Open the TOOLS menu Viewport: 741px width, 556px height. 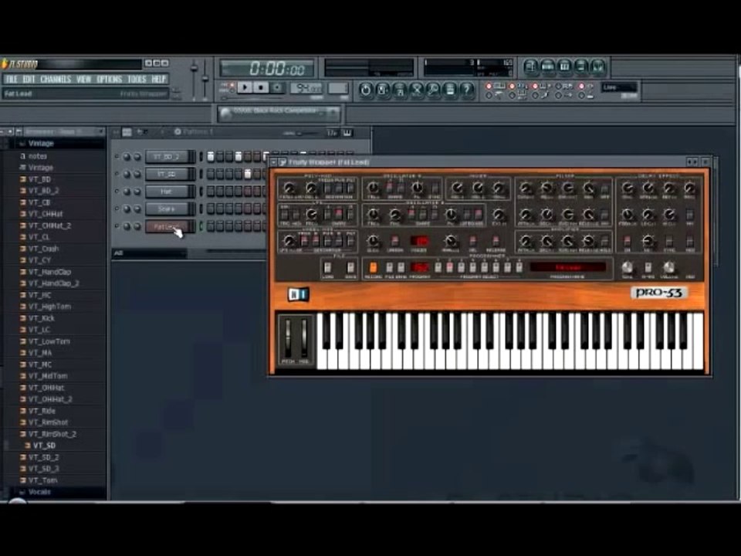pyautogui.click(x=137, y=79)
